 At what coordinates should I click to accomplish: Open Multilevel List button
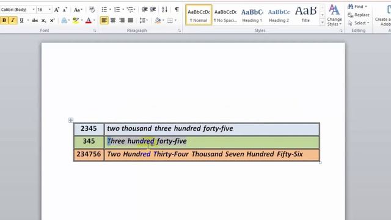pos(131,10)
